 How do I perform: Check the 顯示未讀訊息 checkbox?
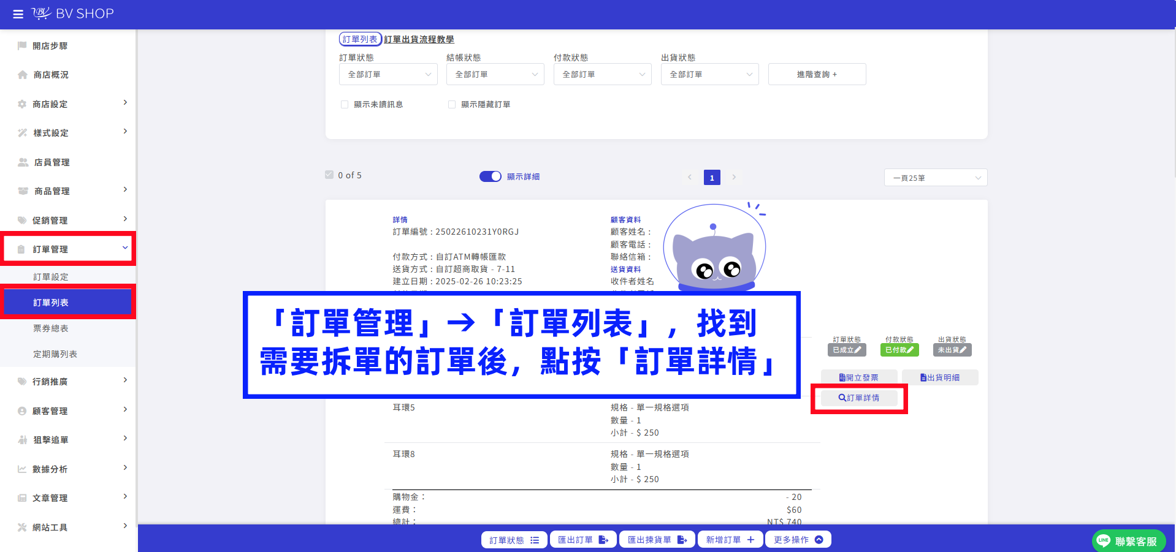(345, 105)
